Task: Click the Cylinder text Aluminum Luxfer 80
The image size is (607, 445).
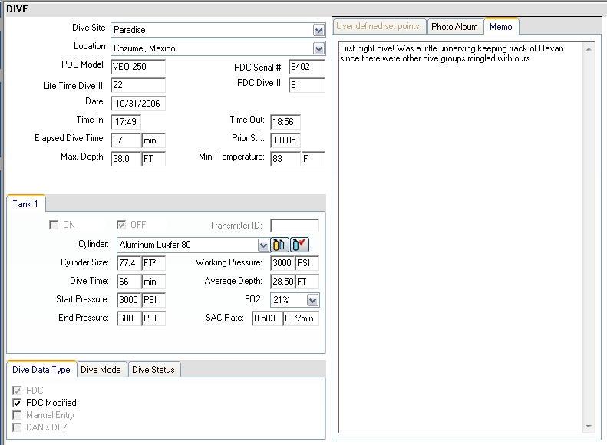Action: click(x=155, y=245)
